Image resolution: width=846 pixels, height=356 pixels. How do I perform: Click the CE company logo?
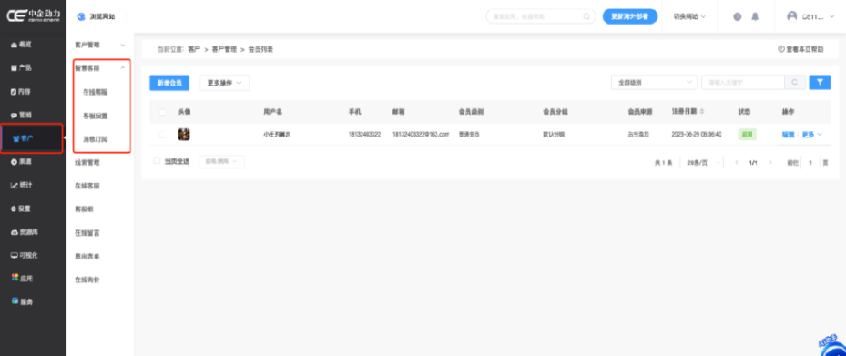click(x=34, y=15)
